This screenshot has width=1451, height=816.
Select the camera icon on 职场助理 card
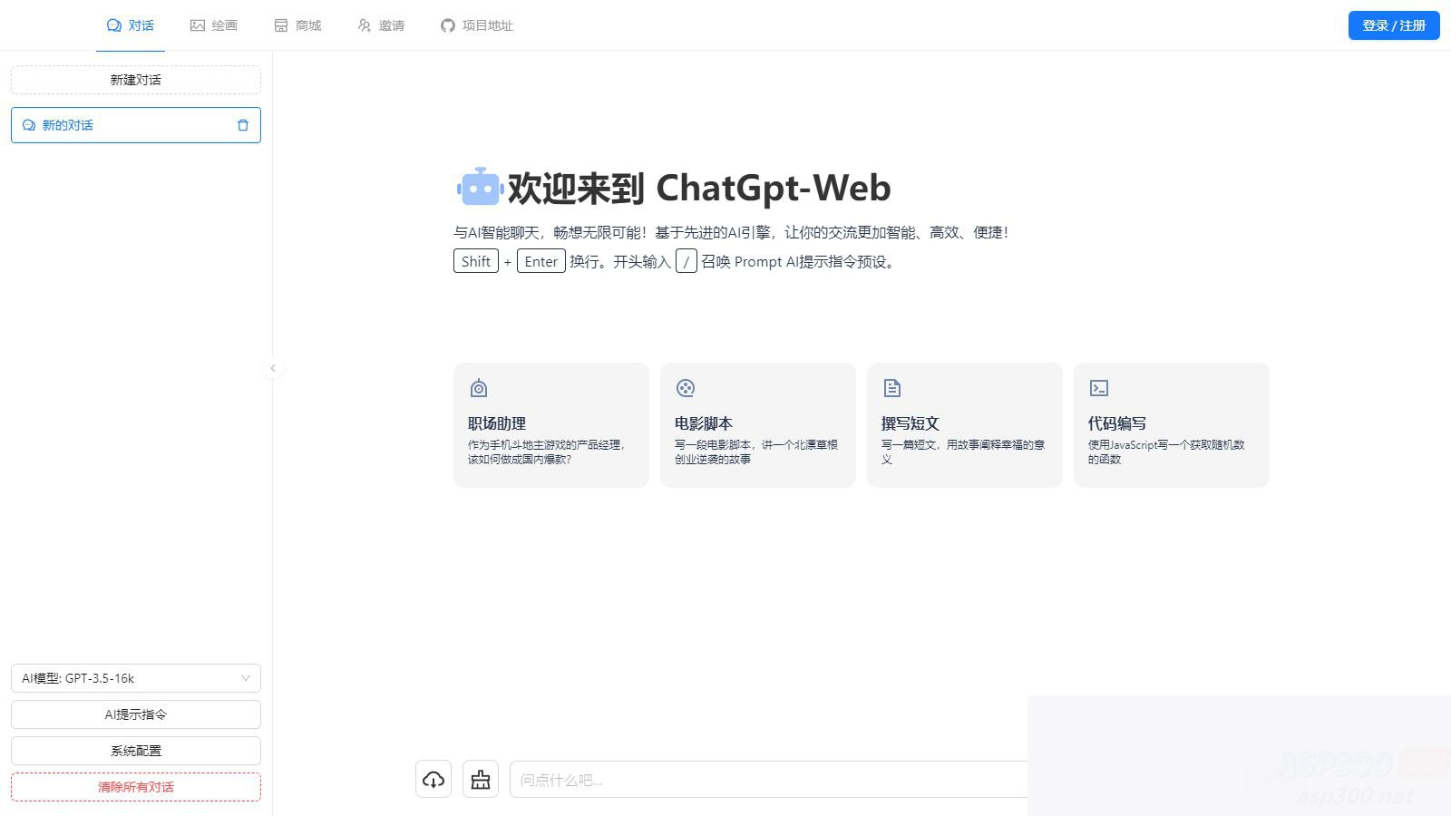479,387
